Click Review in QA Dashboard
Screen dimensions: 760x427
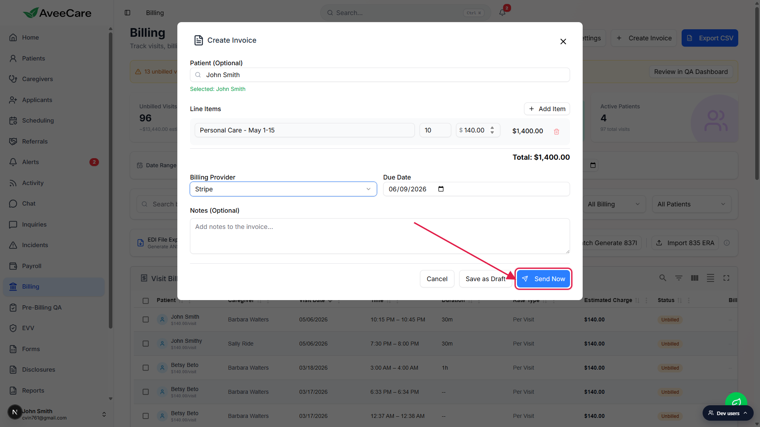(691, 72)
